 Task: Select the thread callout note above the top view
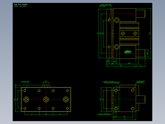tap(105, 5)
